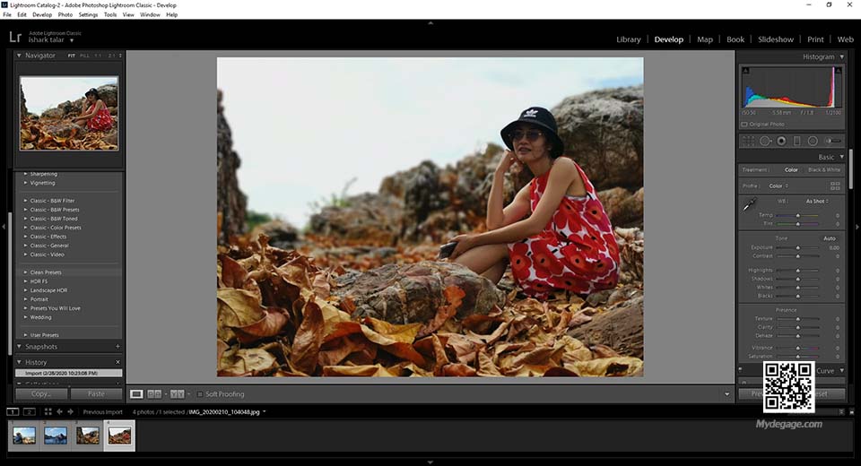Click the Exposure slider handle
The image size is (861, 466).
click(x=798, y=247)
